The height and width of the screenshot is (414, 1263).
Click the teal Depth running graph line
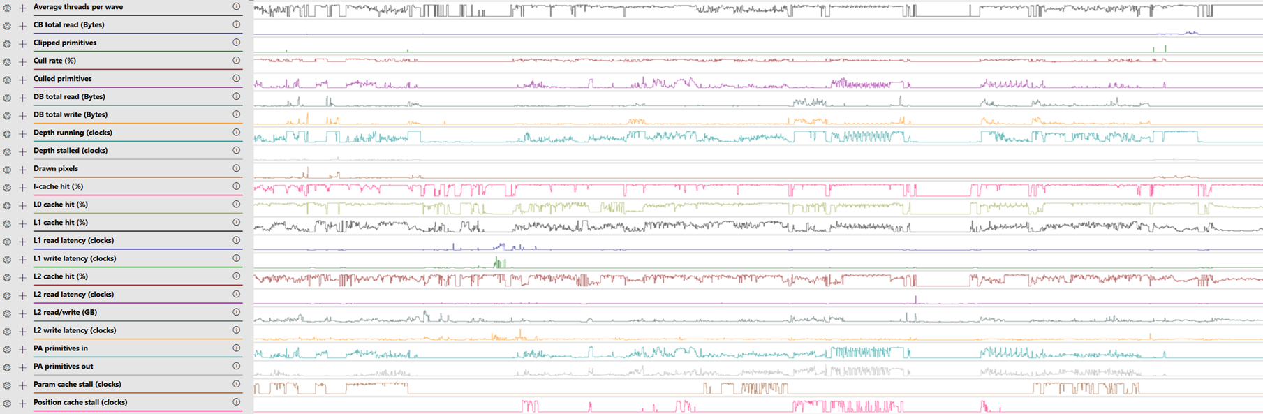pos(758,136)
